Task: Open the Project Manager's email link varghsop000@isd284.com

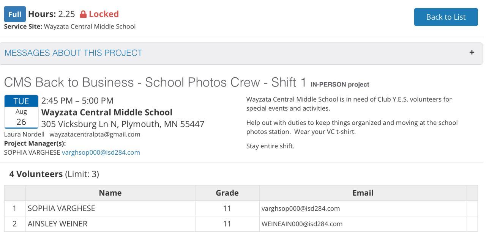Action: [101, 152]
